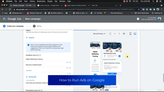164x92 pixels.
Task: Open a new tab with plus button
Action: coord(120,5)
